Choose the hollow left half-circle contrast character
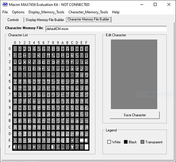 pyautogui.click(x=49, y=147)
